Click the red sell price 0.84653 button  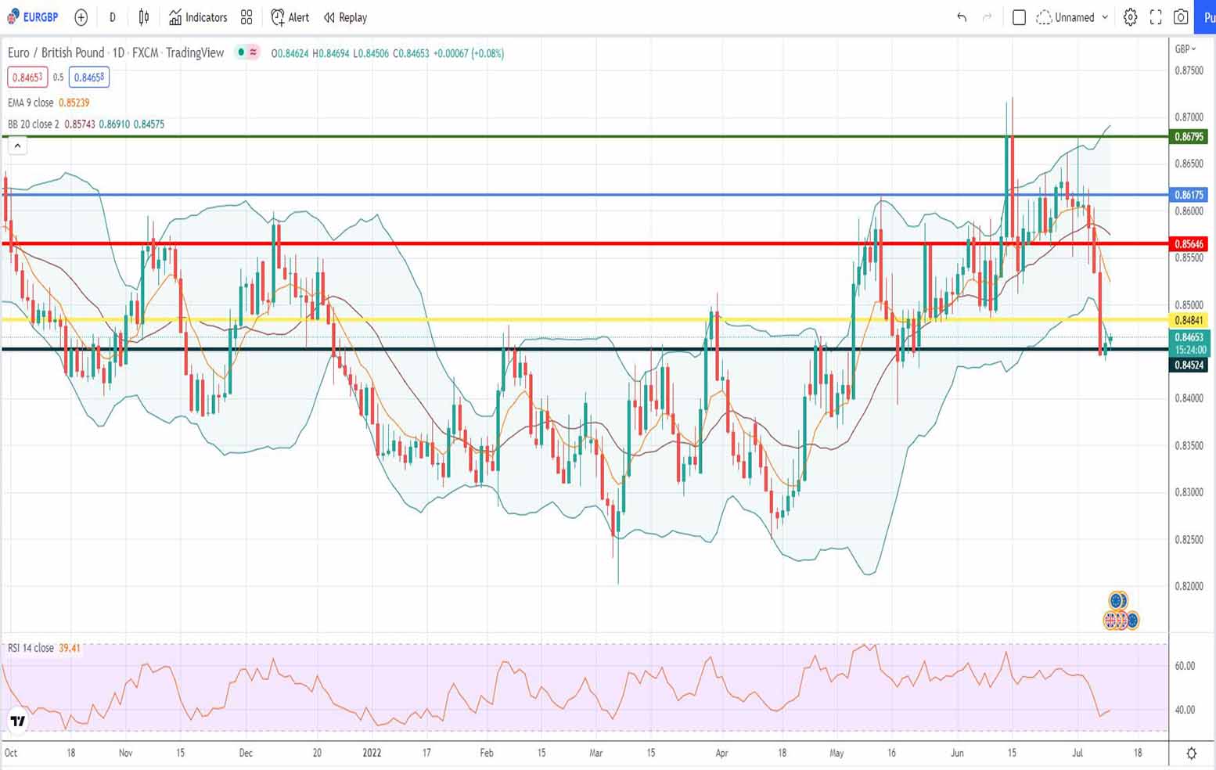pyautogui.click(x=27, y=77)
